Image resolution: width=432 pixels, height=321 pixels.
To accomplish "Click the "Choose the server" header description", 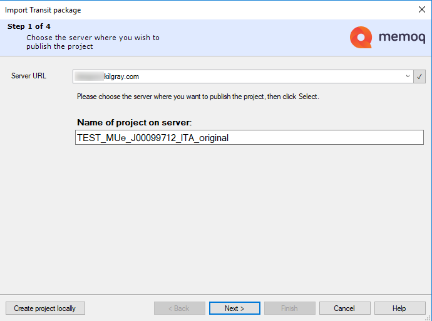I will [93, 42].
